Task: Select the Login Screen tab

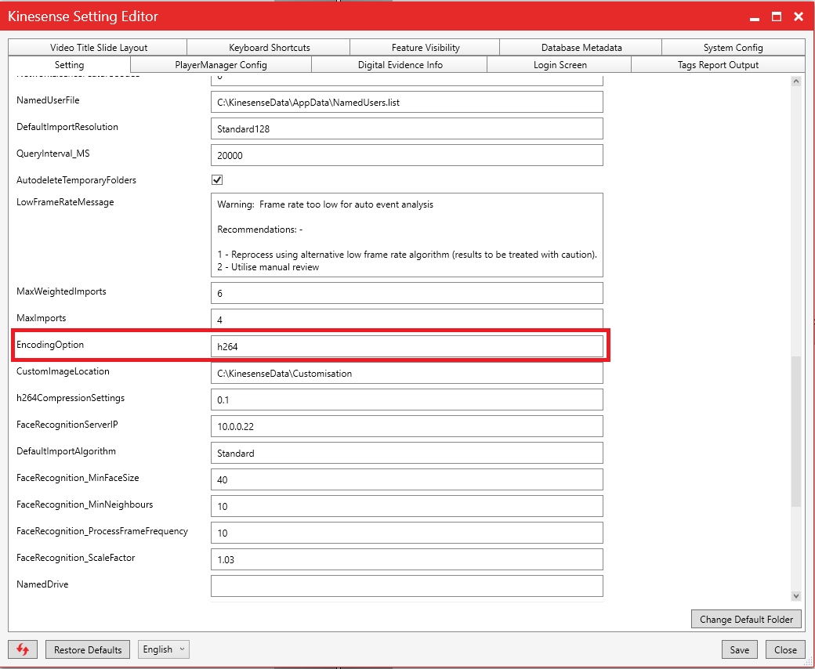Action: [560, 64]
